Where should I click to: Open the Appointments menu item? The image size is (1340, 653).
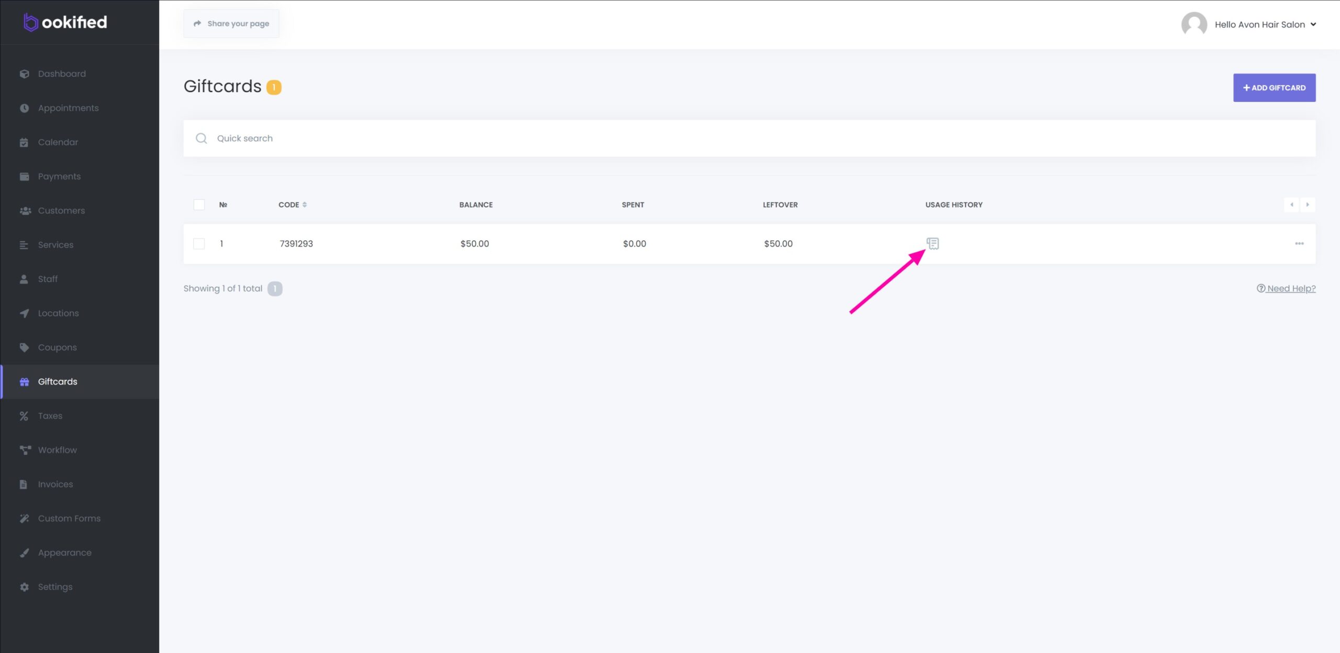(68, 108)
